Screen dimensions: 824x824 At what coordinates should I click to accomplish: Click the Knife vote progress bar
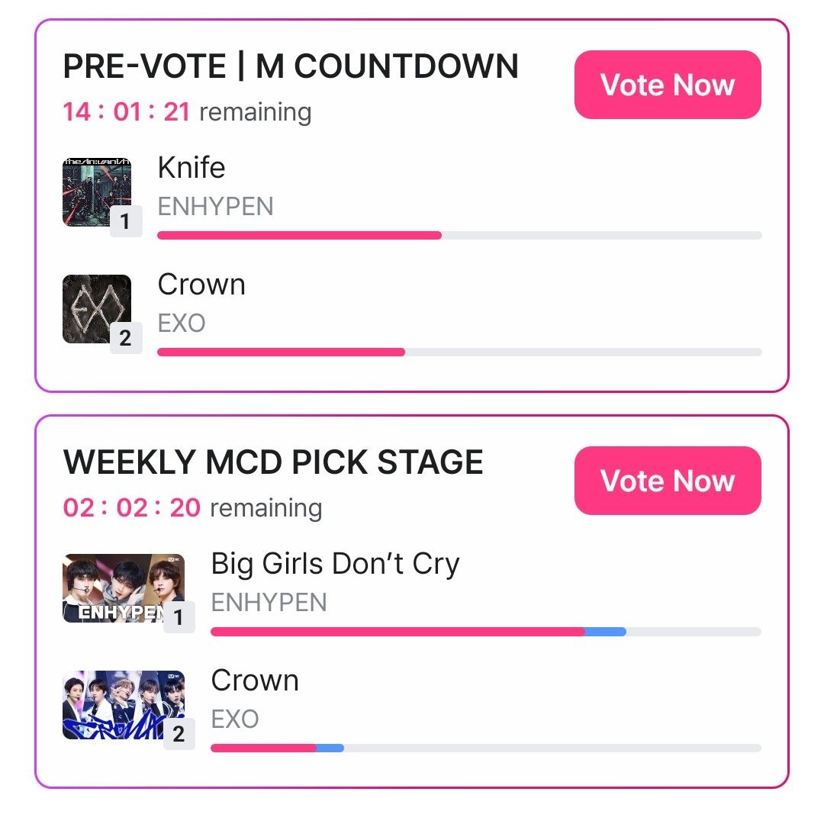[x=459, y=236]
